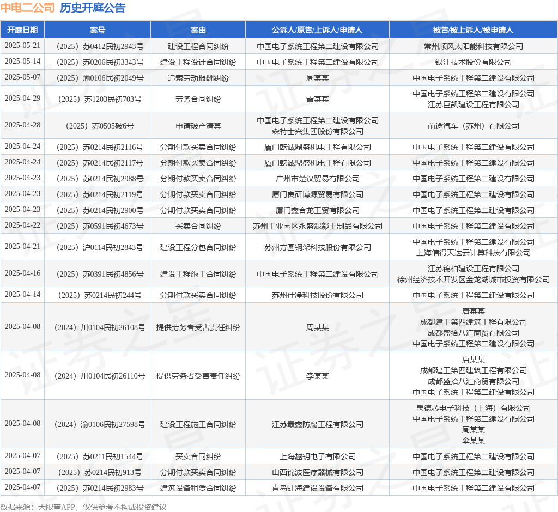Click plaintiff 青岛虹海建设设备有限公司

pos(318,488)
